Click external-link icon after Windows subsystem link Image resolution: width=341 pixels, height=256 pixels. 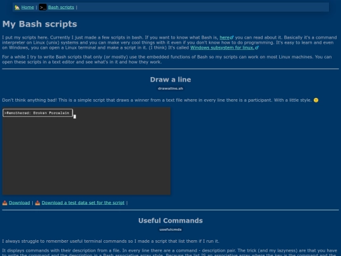point(257,47)
